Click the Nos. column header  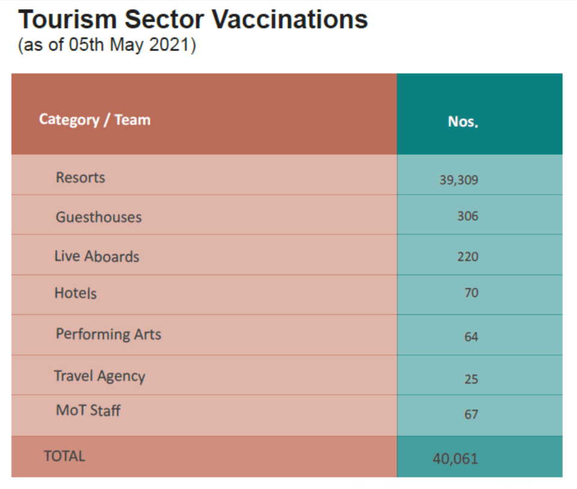coord(463,121)
